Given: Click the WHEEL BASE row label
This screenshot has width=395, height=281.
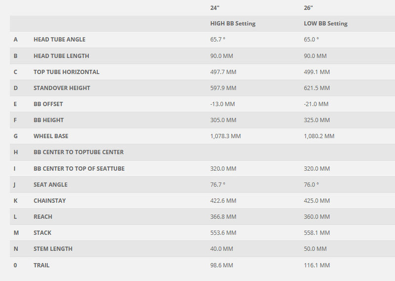Looking at the screenshot, I should coord(51,136).
